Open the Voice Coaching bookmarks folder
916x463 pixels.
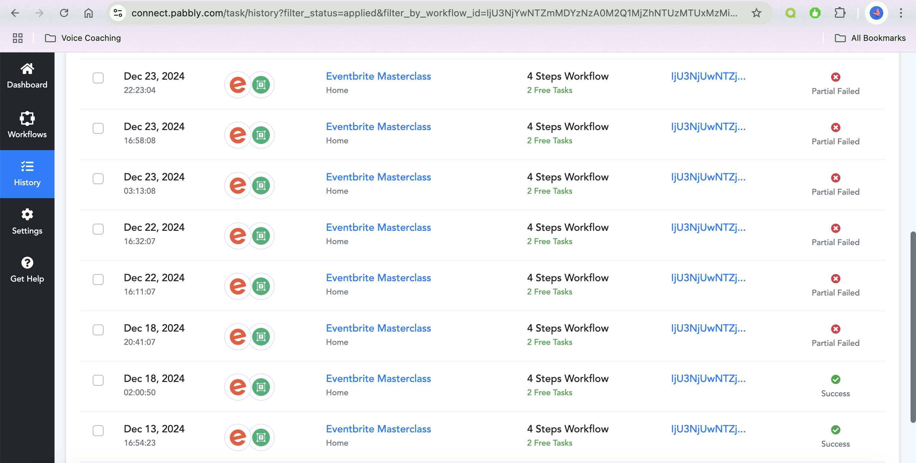click(x=83, y=38)
